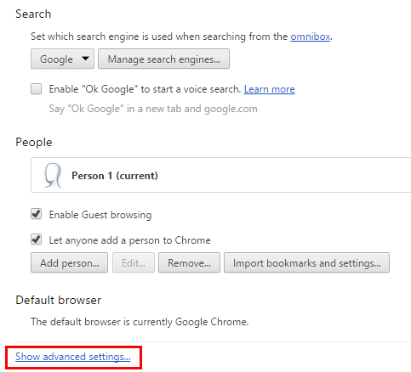Uncheck Let anyone add a person checkbox
The height and width of the screenshot is (372, 411).
[37, 240]
